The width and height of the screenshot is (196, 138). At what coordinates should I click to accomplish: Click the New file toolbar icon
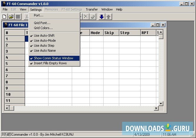click(4, 17)
